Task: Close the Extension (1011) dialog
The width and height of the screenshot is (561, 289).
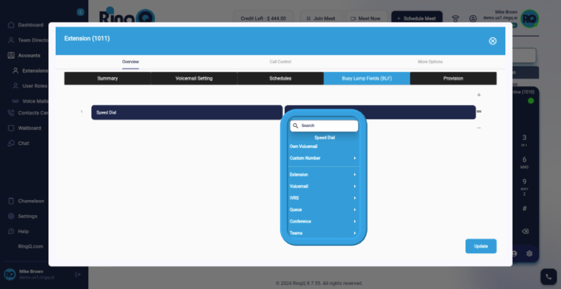Action: 492,41
